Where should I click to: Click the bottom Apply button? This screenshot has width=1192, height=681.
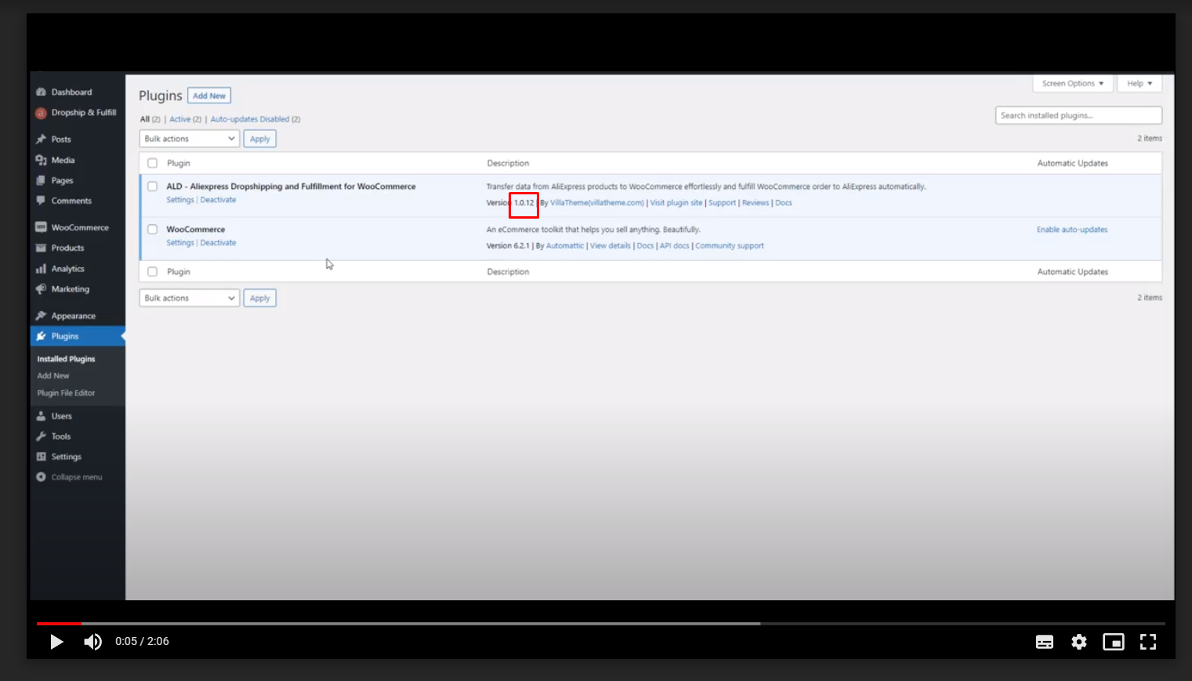[259, 298]
